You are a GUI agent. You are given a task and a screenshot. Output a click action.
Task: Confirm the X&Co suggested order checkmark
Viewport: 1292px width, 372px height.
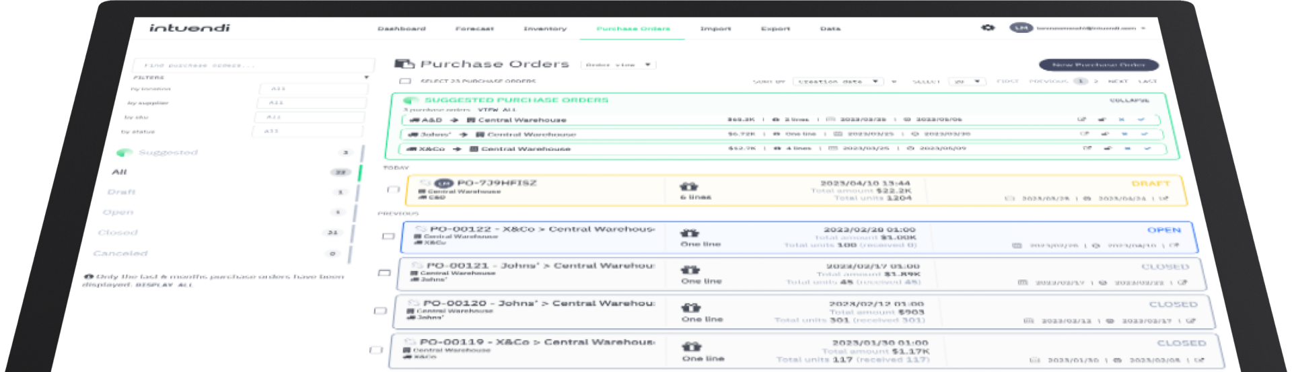pos(1147,148)
